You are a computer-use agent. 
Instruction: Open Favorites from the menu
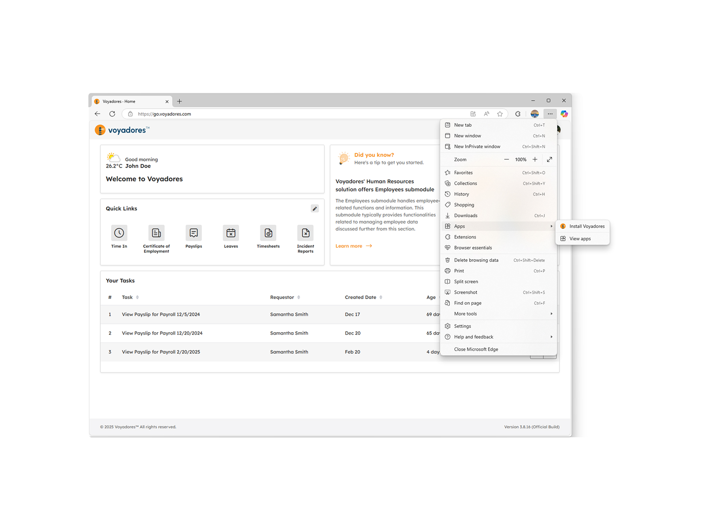498,173
